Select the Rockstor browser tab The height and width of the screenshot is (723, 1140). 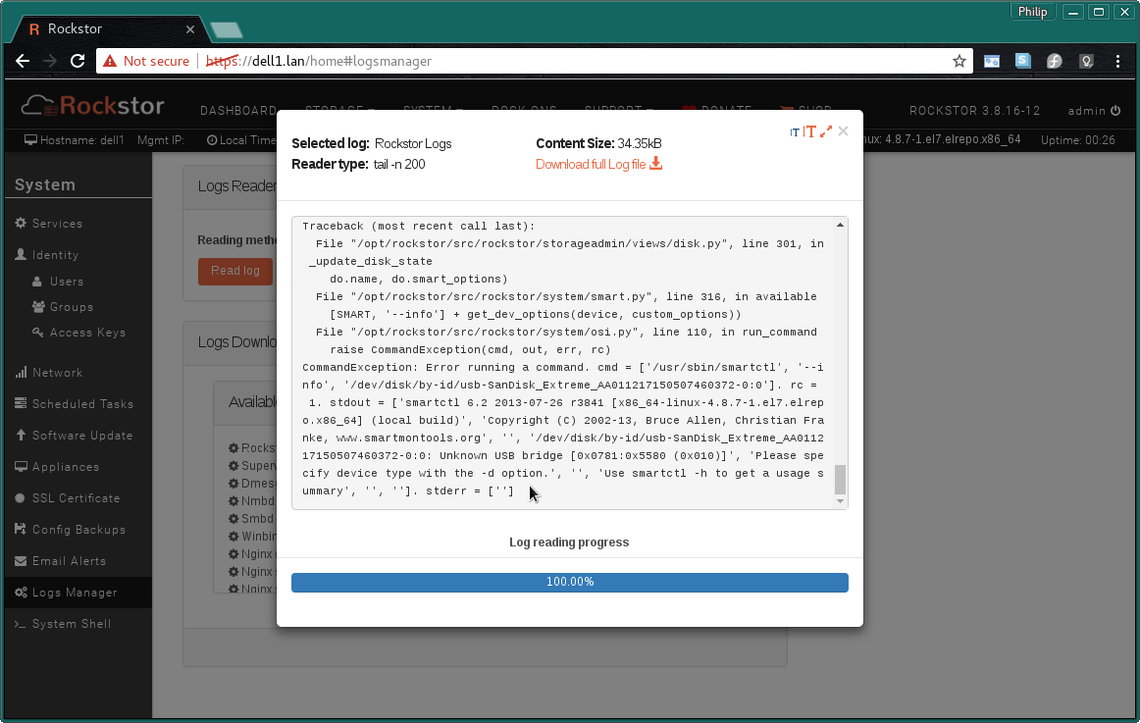pos(108,29)
